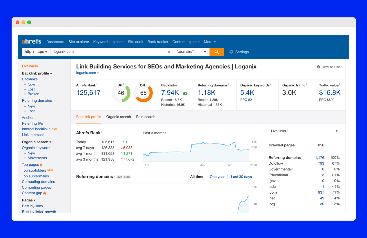Click the 5.4K Organic keywords value
The width and height of the screenshot is (367, 238).
(x=247, y=92)
